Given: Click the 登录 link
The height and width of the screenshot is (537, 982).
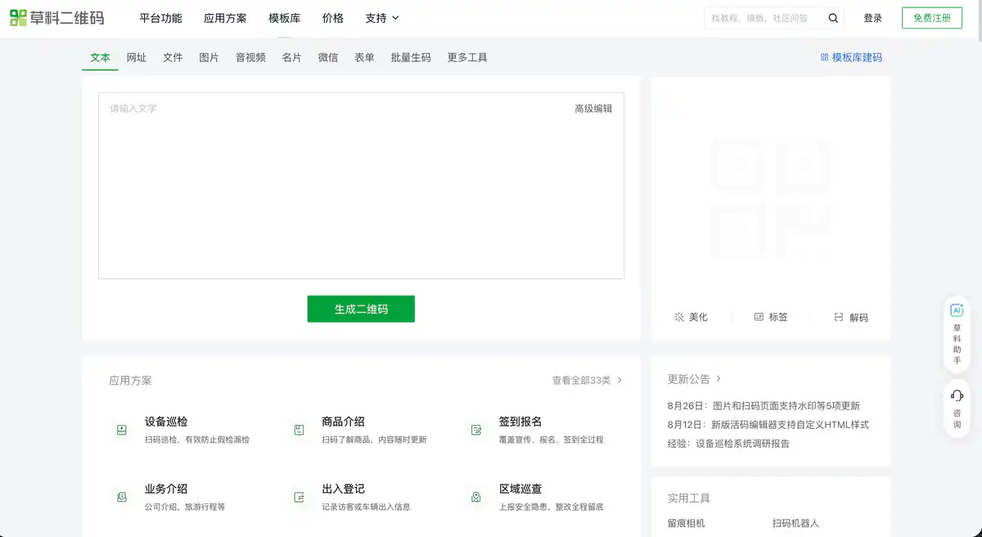Looking at the screenshot, I should 873,18.
